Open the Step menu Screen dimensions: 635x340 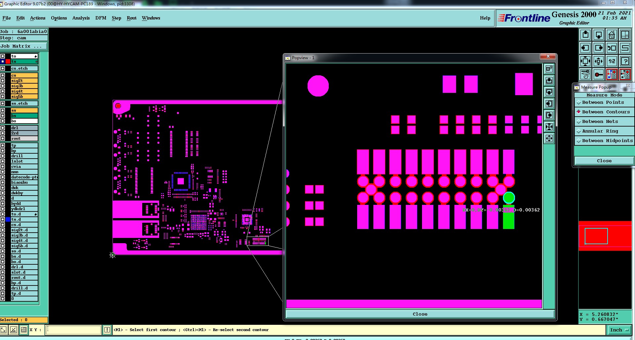pyautogui.click(x=116, y=18)
